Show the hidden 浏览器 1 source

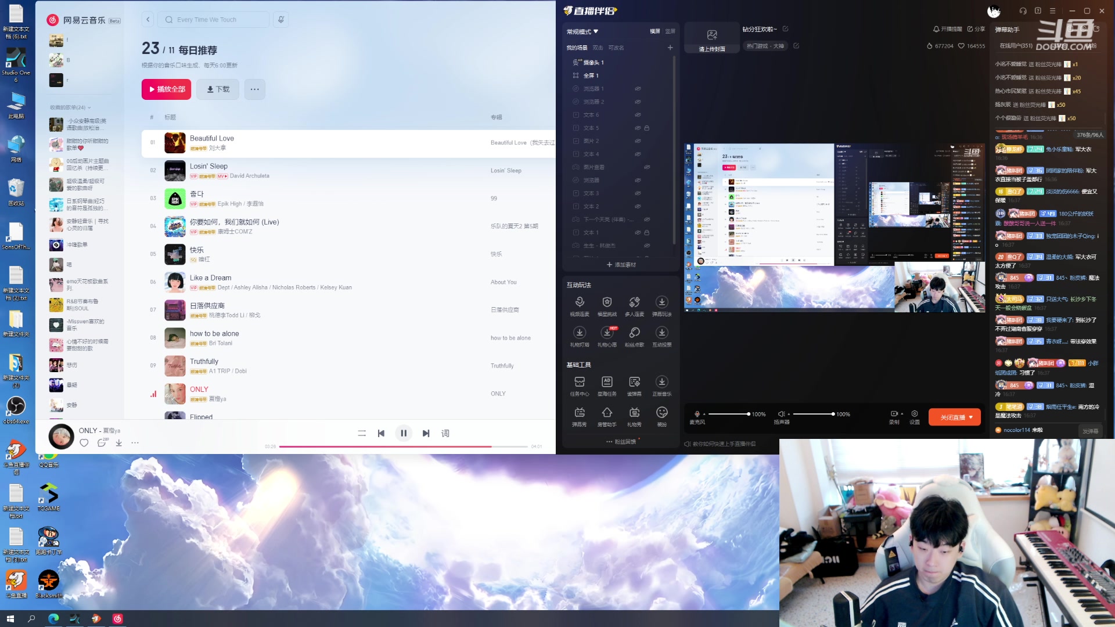click(638, 89)
